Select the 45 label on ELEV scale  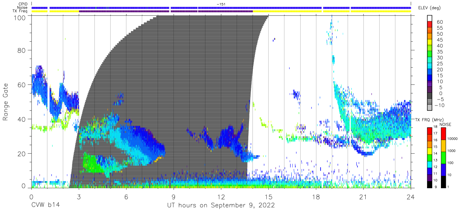(x=439, y=40)
